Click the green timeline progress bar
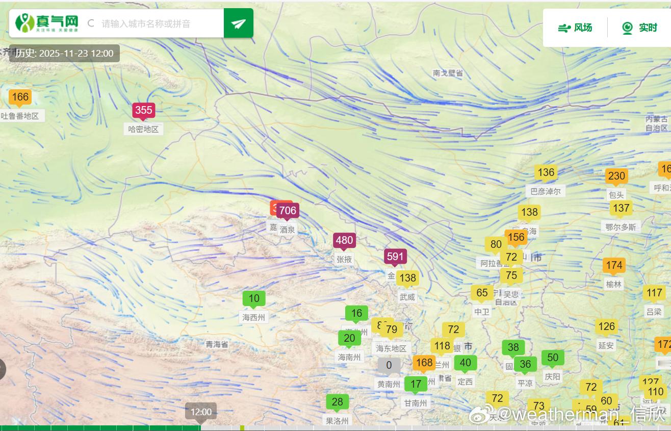The image size is (671, 431). 100,428
